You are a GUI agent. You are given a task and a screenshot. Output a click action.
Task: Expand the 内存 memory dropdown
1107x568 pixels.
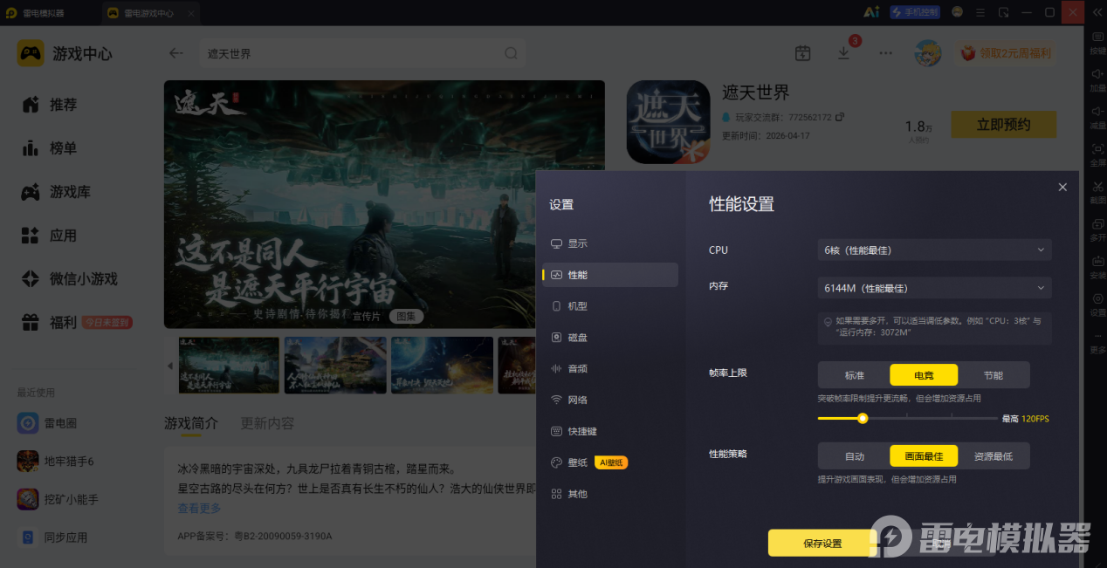pos(934,288)
